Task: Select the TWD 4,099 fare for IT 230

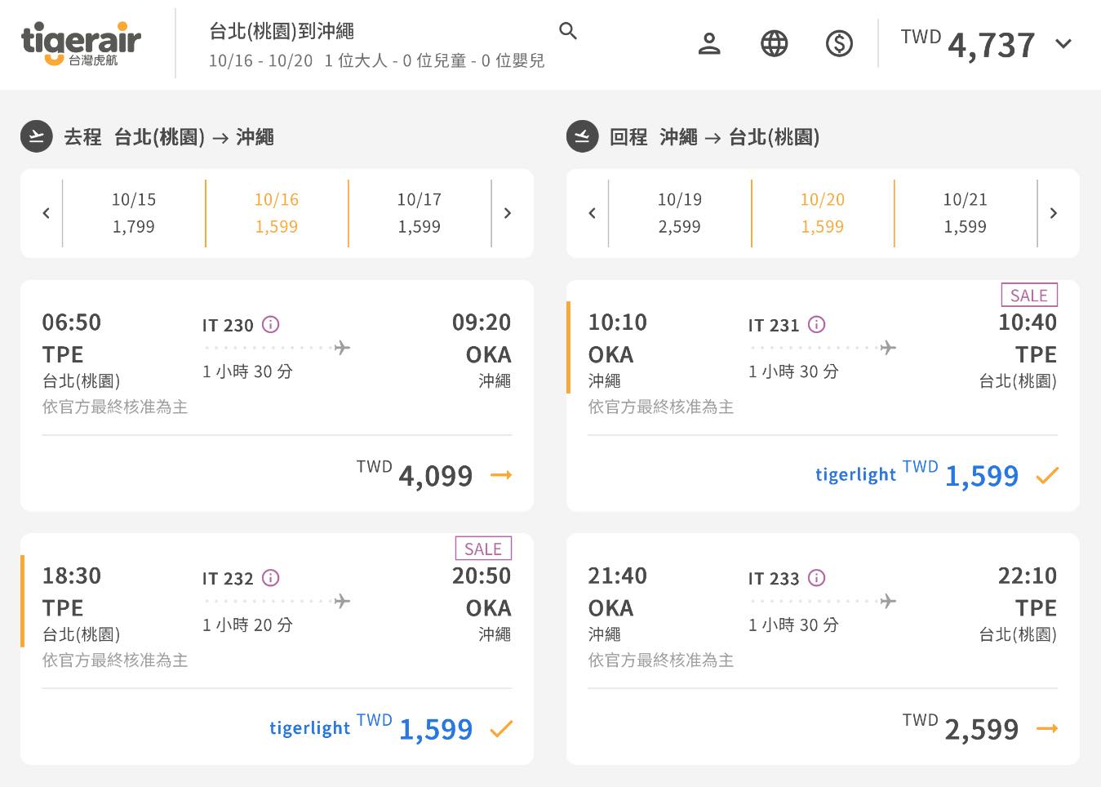Action: pos(500,475)
